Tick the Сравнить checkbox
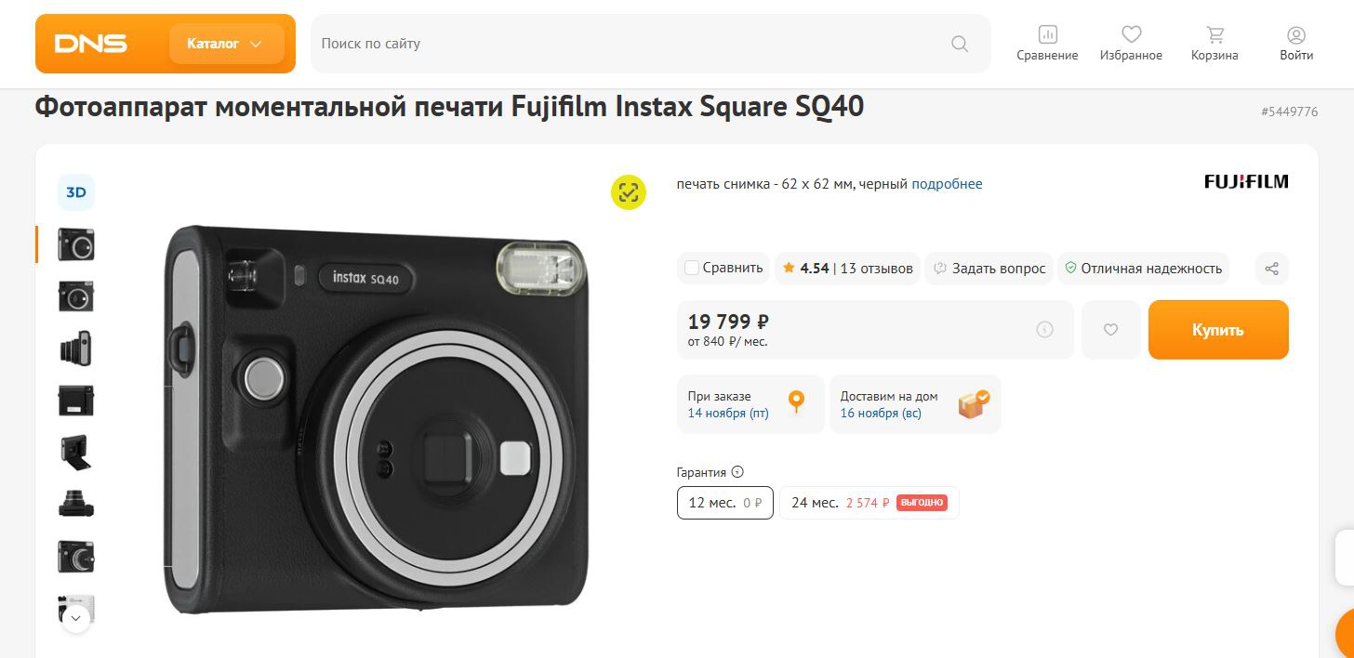Screen dimensions: 1354x658 [x=692, y=269]
